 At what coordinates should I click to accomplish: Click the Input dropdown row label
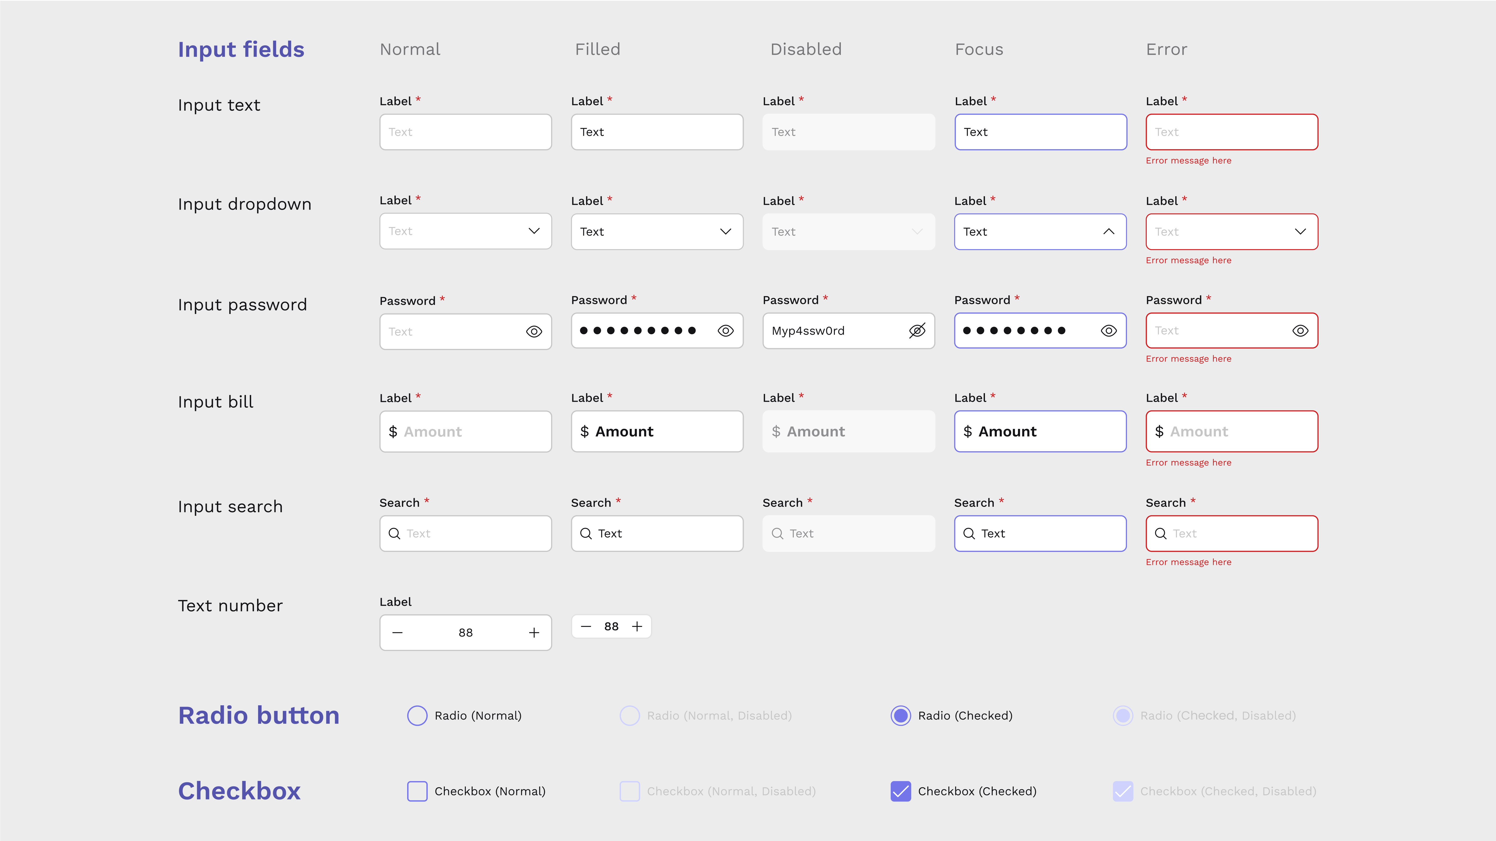[245, 204]
